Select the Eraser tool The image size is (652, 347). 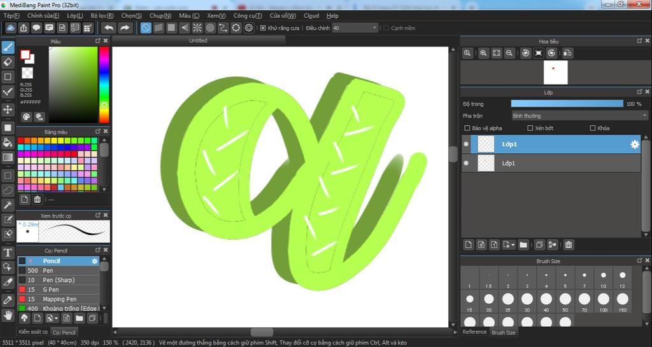[x=8, y=62]
